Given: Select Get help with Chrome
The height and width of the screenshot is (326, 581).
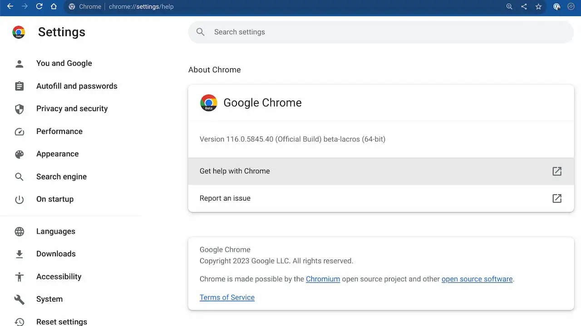Looking at the screenshot, I should pos(235,171).
